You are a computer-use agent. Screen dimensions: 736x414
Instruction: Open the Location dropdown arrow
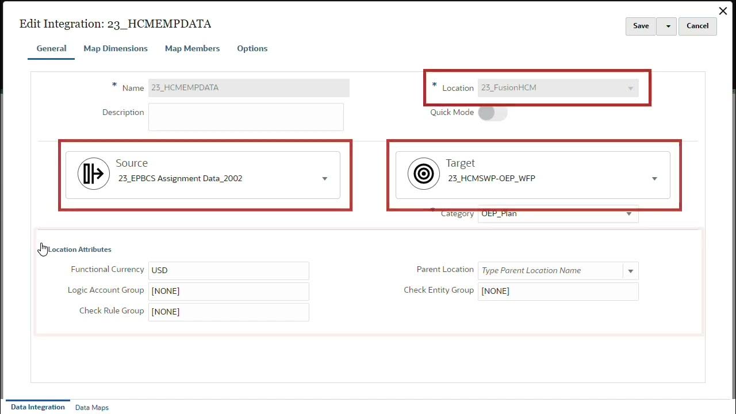[630, 88]
